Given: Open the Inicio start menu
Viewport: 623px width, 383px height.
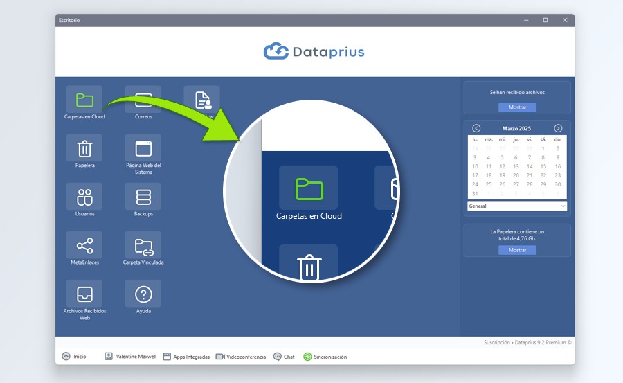Looking at the screenshot, I should coord(74,357).
